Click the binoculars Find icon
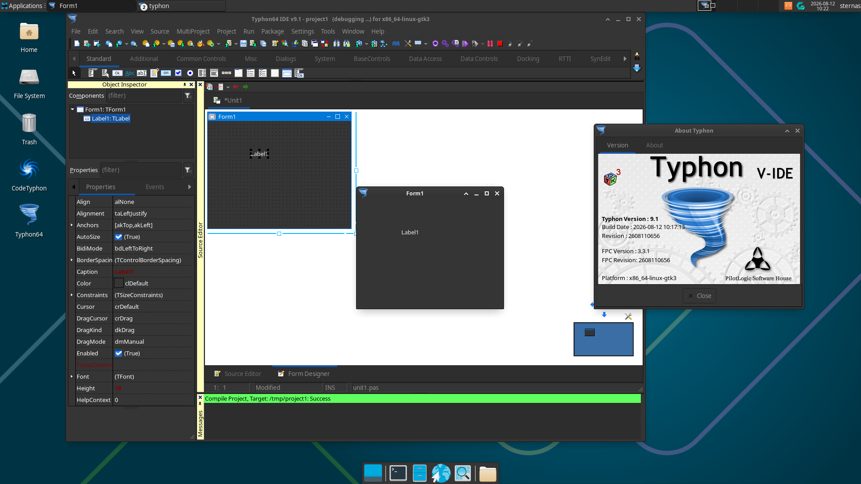 (x=336, y=43)
